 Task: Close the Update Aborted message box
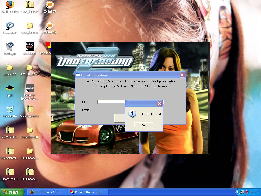point(159,104)
